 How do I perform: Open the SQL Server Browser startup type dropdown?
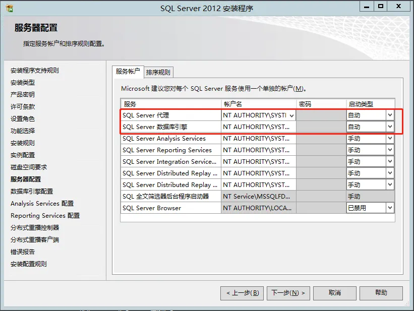tap(391, 207)
